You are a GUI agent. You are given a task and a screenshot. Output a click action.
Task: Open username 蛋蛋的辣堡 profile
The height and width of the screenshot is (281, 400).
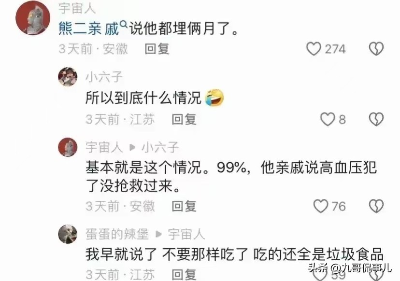point(117,234)
